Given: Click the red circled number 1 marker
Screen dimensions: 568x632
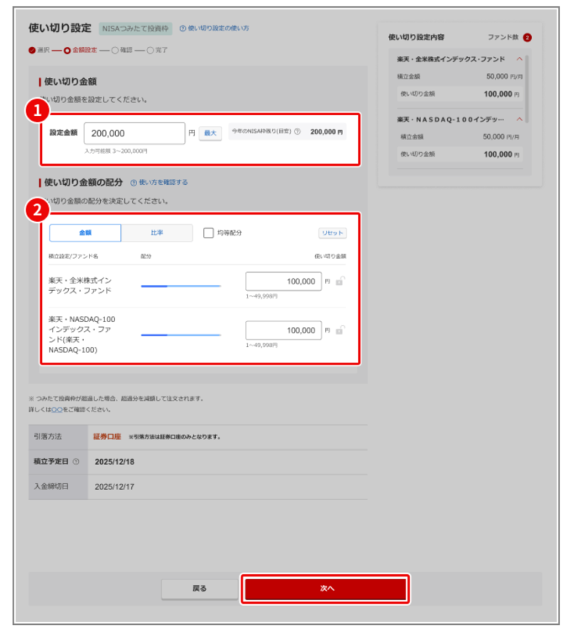Looking at the screenshot, I should click(37, 111).
